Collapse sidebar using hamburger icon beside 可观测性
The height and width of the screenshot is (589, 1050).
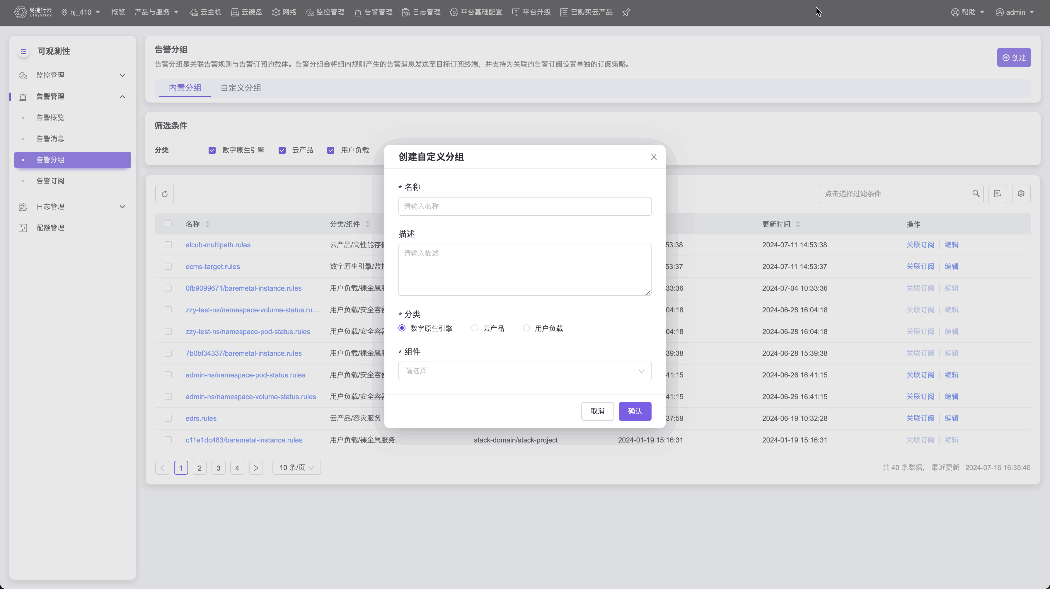pyautogui.click(x=23, y=51)
